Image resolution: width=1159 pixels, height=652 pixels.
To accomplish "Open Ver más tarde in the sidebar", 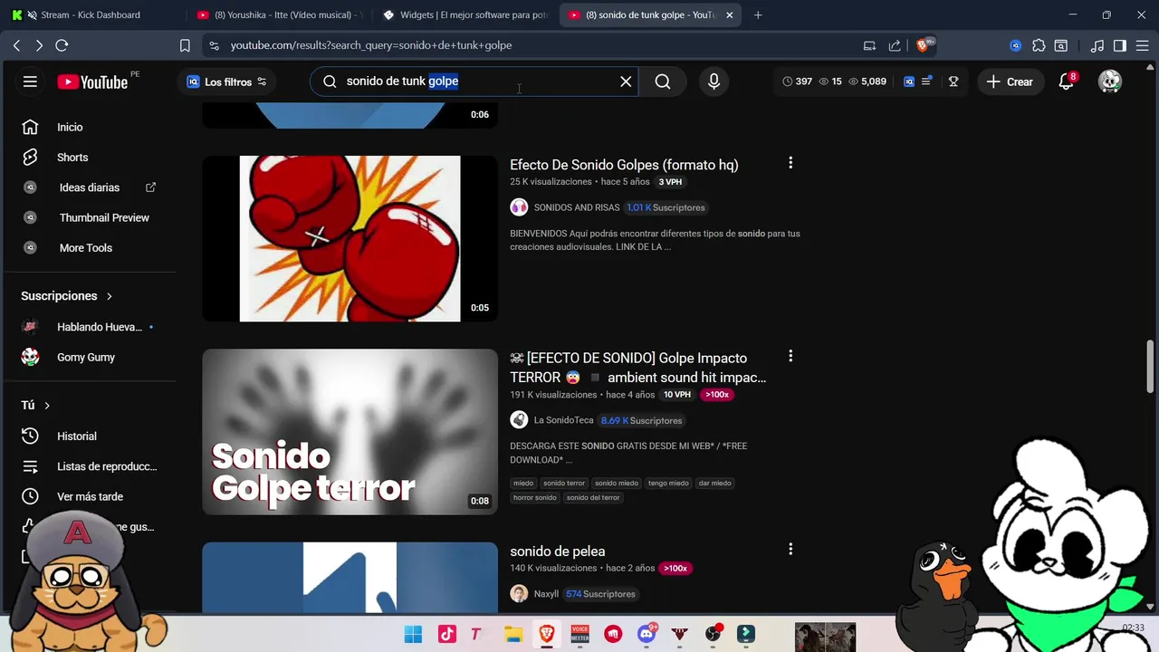I will (x=89, y=496).
